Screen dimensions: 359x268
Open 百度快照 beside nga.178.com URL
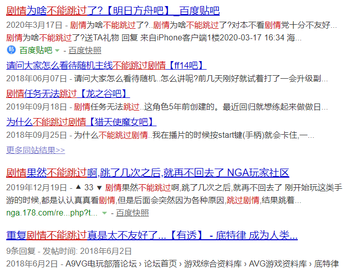(x=132, y=212)
